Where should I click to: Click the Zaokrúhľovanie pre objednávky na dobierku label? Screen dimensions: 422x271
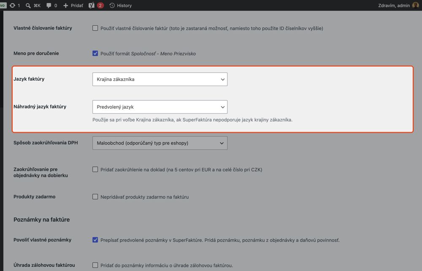pyautogui.click(x=41, y=172)
